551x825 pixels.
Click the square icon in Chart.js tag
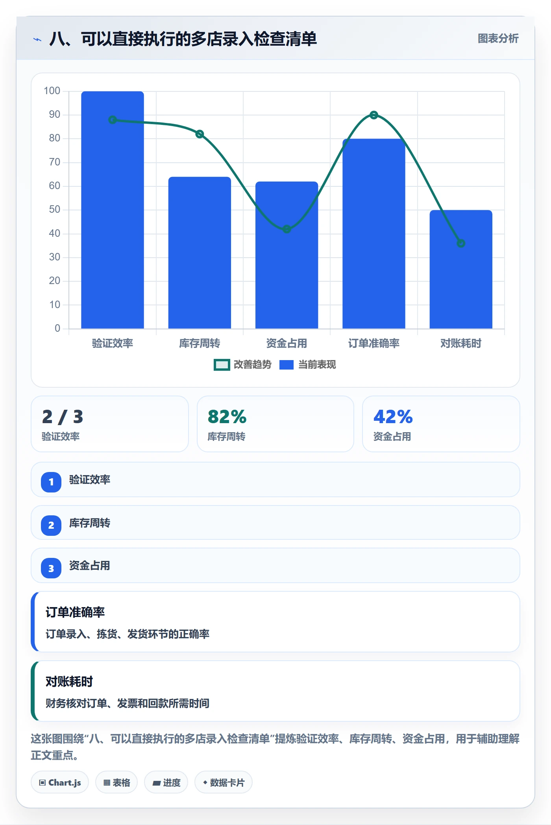click(43, 783)
